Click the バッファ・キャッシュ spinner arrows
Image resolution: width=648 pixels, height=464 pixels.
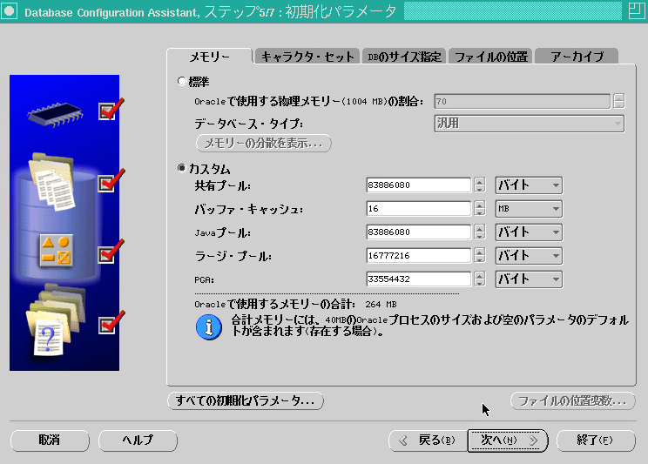479,209
